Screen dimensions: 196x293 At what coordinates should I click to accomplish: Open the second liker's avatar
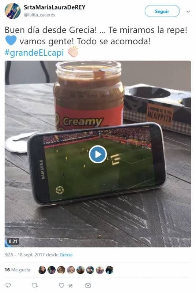tap(52, 270)
